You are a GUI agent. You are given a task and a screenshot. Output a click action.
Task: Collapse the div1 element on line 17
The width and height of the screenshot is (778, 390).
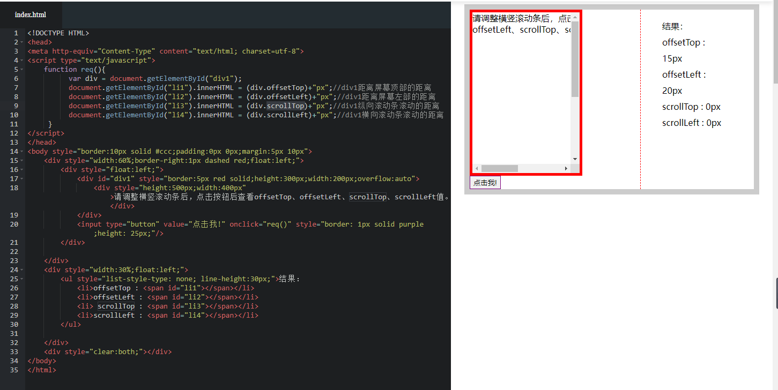click(21, 179)
